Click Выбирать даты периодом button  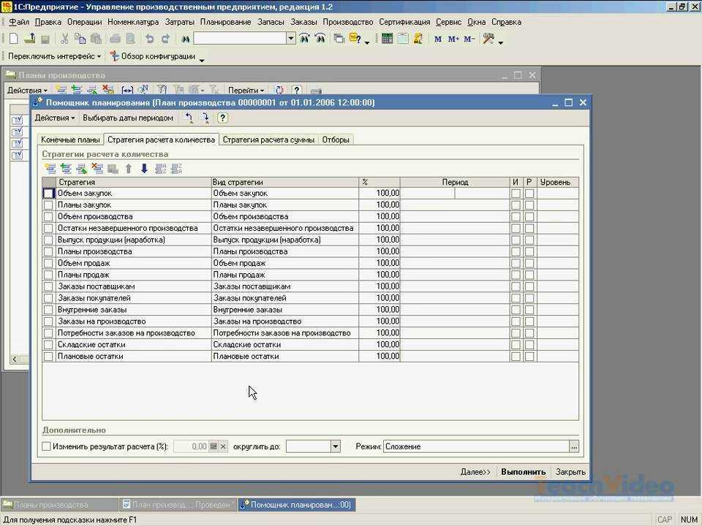pyautogui.click(x=128, y=118)
